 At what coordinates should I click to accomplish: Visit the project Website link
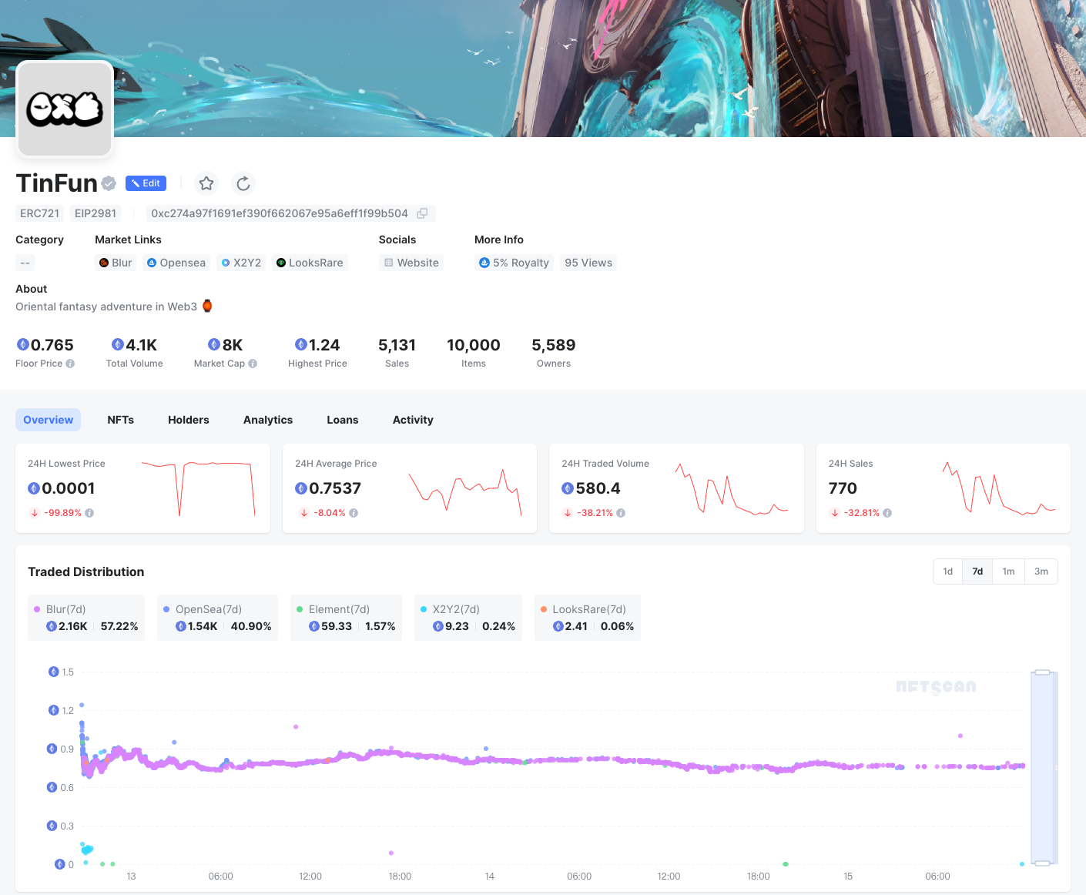point(411,263)
